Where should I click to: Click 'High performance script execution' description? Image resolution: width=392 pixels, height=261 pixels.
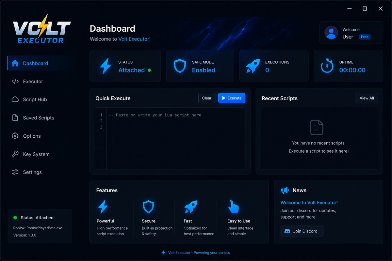click(x=112, y=231)
